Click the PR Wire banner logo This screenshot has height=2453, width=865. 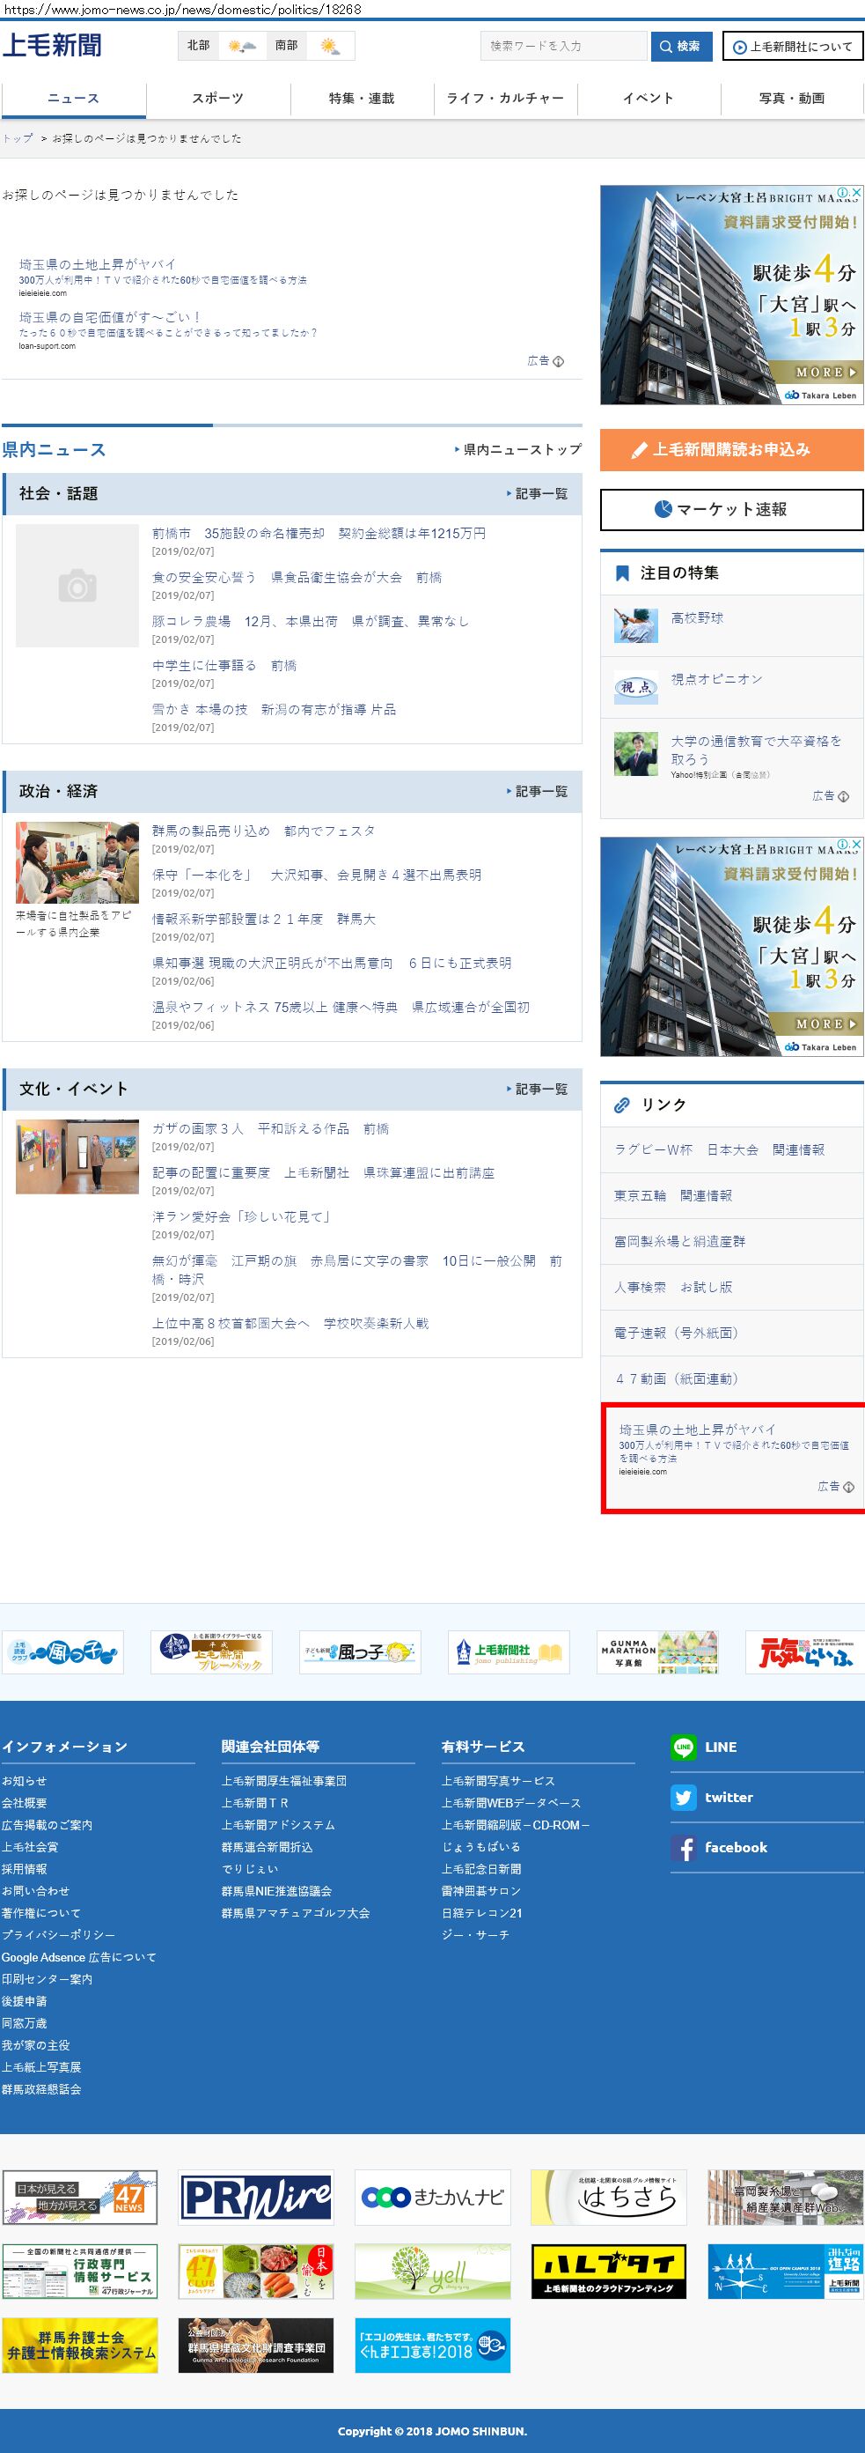tap(256, 2197)
